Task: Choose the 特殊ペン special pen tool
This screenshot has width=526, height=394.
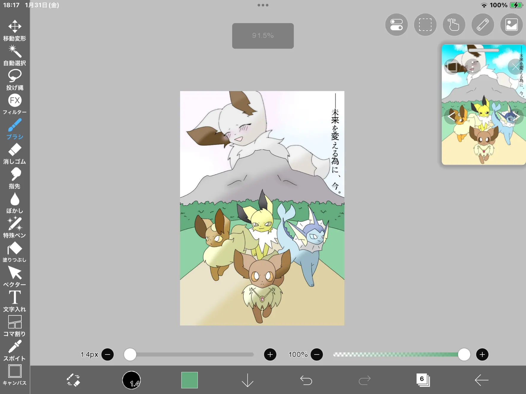Action: 15,228
